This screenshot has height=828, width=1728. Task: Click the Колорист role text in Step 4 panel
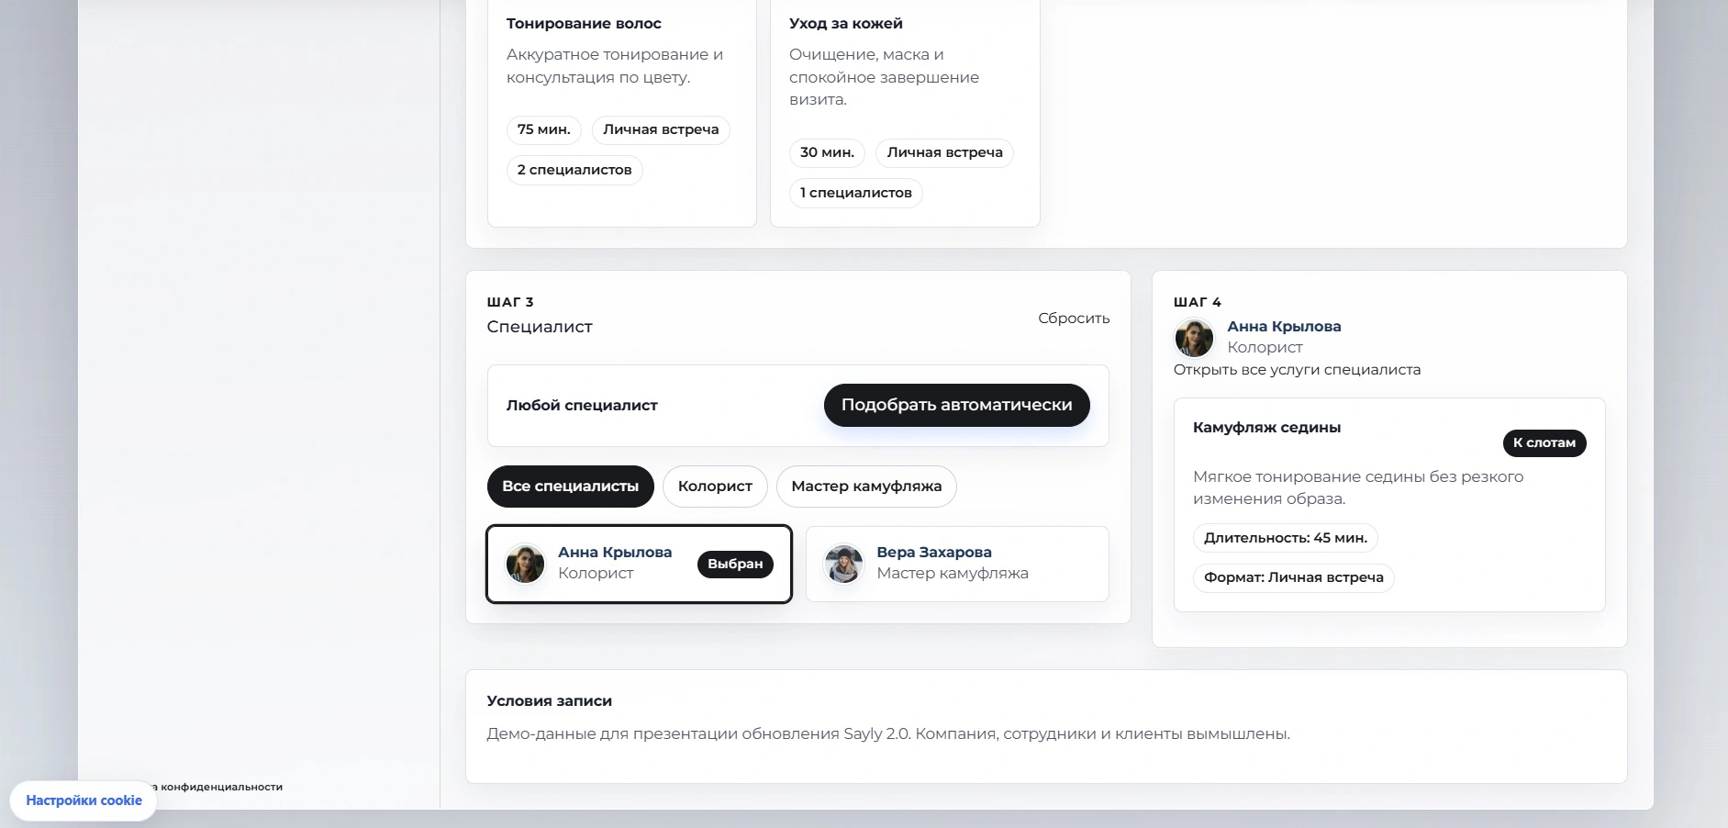pos(1265,347)
